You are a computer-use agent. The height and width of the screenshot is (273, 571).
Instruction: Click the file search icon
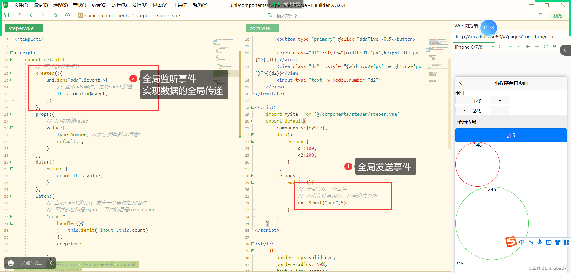(270, 15)
